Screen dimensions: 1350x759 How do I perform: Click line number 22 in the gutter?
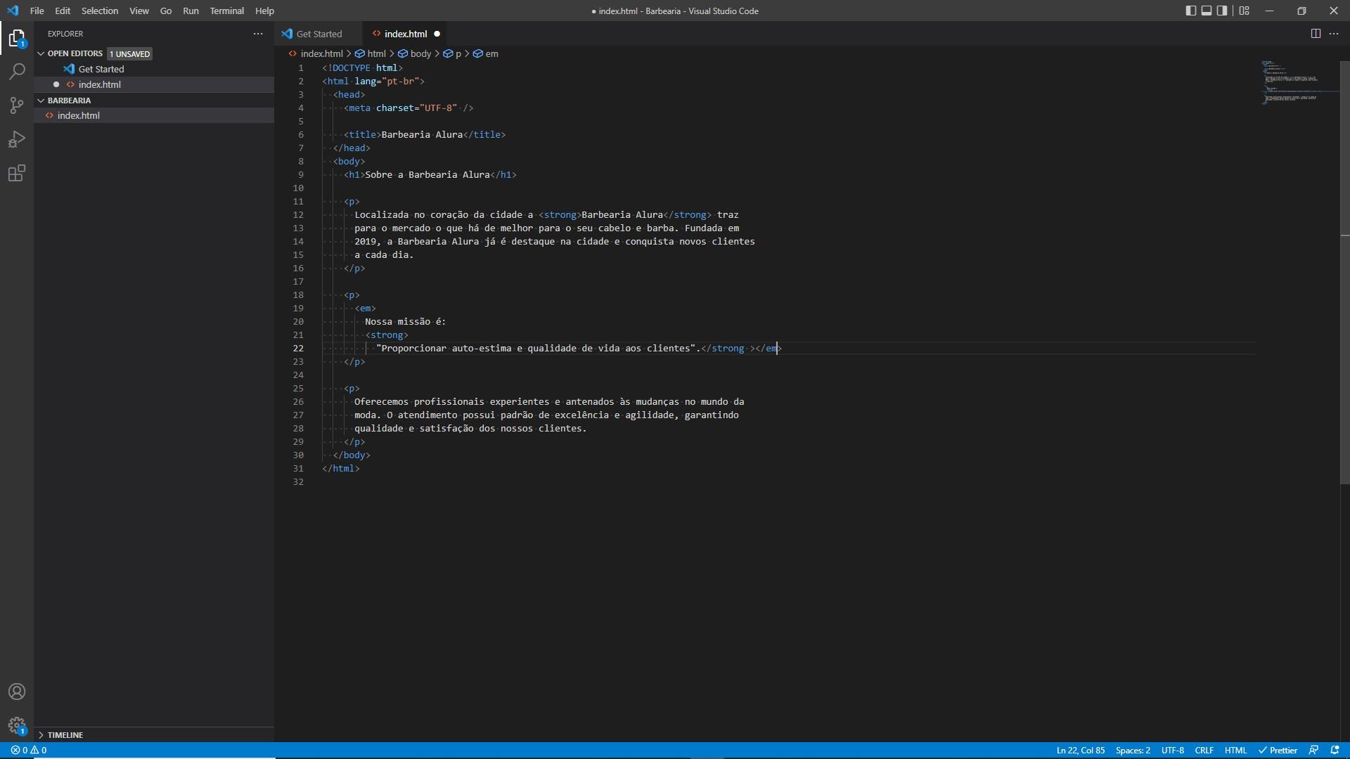coord(298,349)
